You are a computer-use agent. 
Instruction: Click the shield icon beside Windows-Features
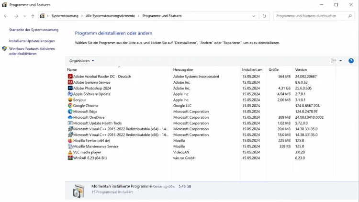tap(4, 48)
